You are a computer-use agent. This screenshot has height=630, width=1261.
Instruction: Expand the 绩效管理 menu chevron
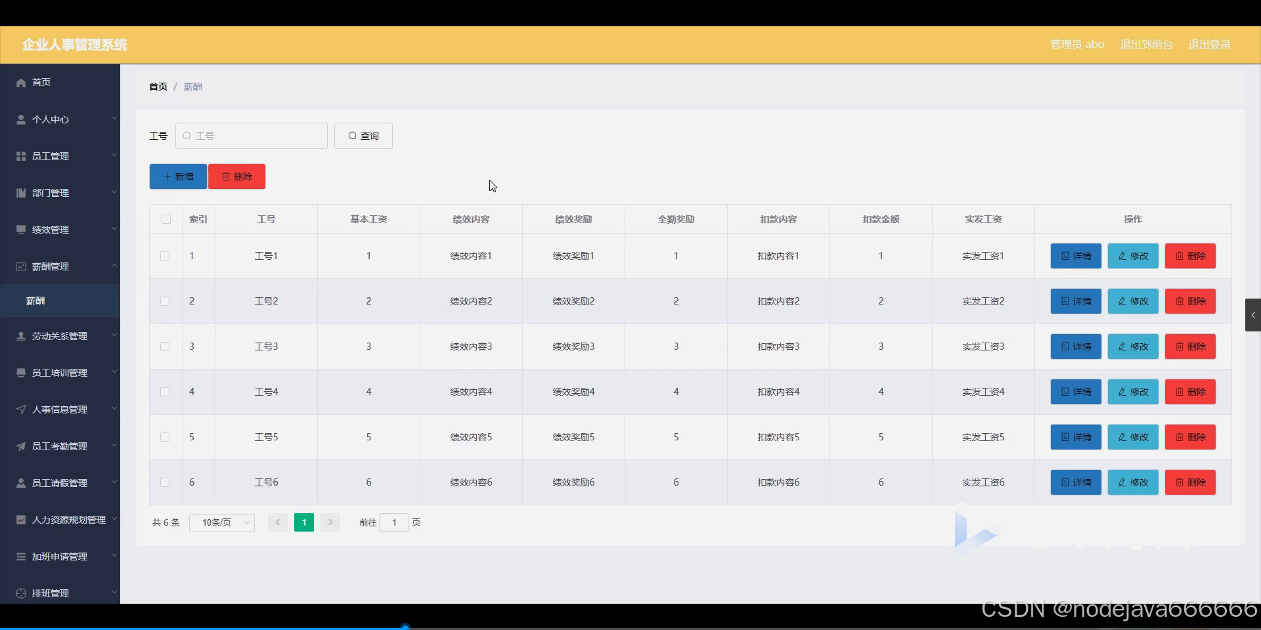pyautogui.click(x=114, y=228)
